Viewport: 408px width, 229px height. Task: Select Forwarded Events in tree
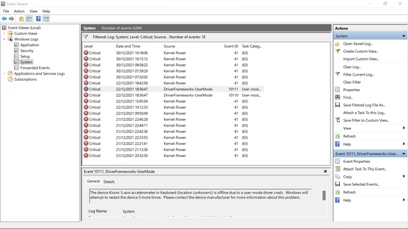pyautogui.click(x=35, y=68)
